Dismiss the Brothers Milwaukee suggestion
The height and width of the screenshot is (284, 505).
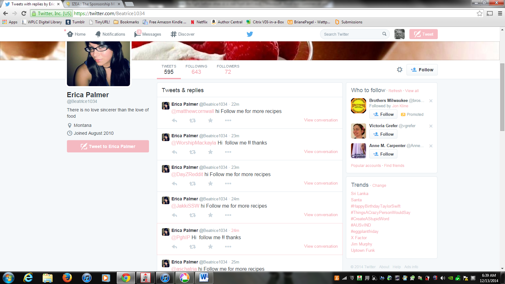click(x=431, y=101)
